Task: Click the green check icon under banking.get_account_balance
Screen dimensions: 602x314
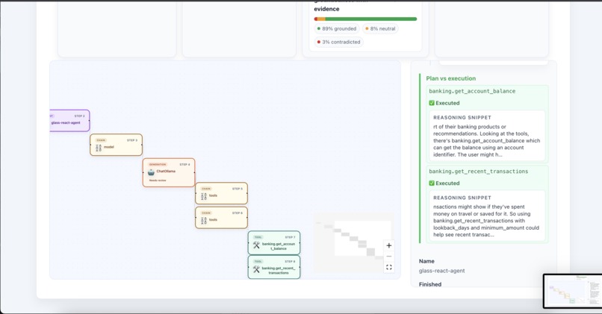Action: (x=432, y=103)
